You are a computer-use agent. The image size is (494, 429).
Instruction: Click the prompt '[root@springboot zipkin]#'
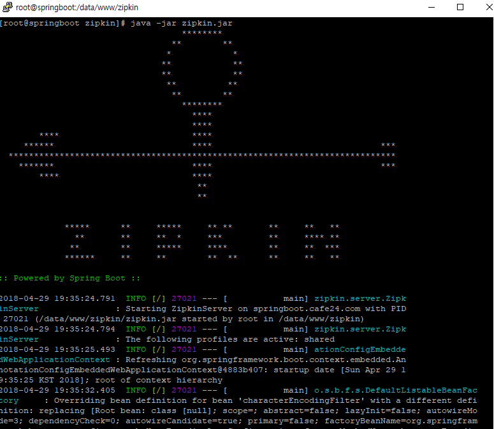pyautogui.click(x=62, y=24)
